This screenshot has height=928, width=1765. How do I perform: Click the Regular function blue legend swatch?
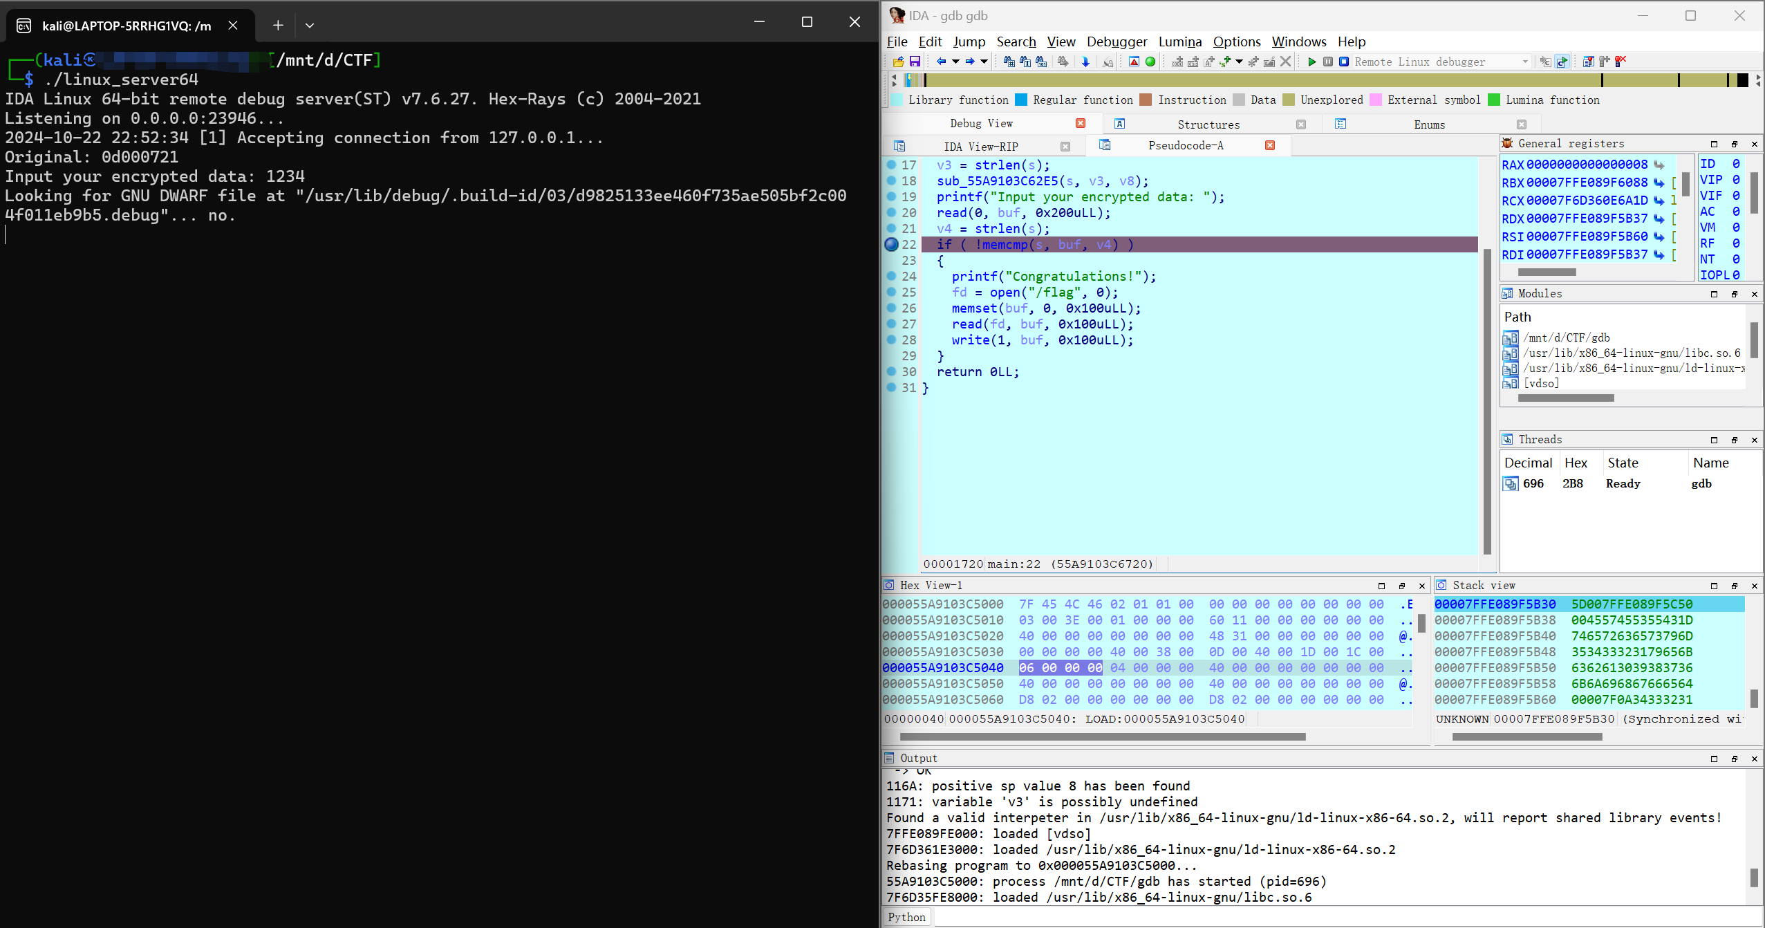[1021, 100]
